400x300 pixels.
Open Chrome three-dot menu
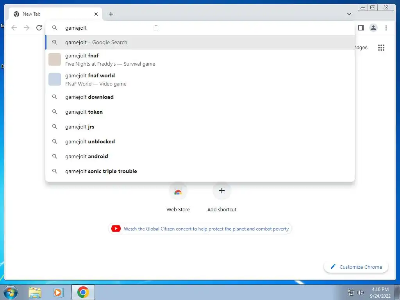click(x=386, y=28)
